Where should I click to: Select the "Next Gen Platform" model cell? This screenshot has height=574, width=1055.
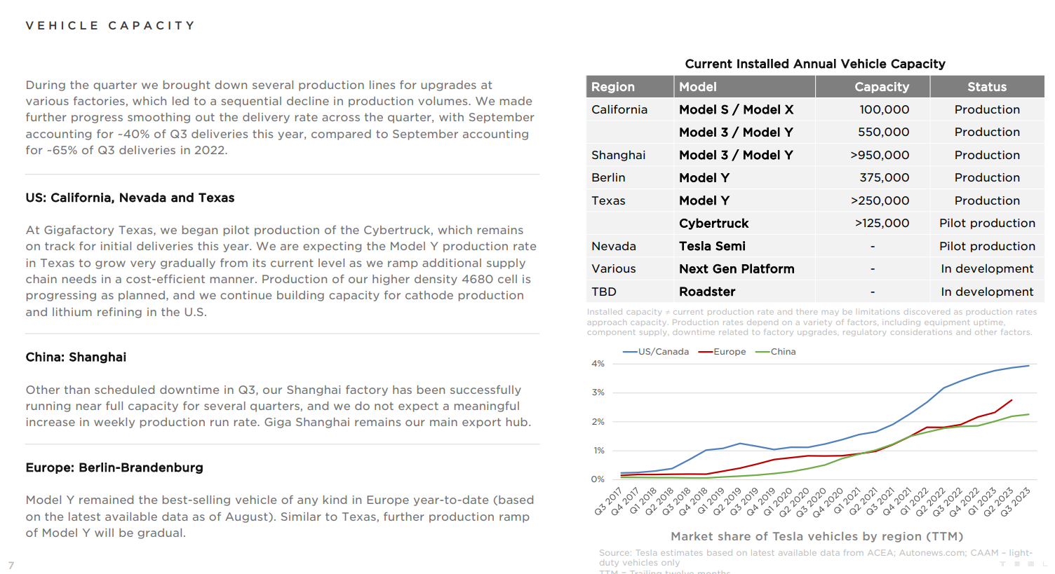pyautogui.click(x=737, y=268)
